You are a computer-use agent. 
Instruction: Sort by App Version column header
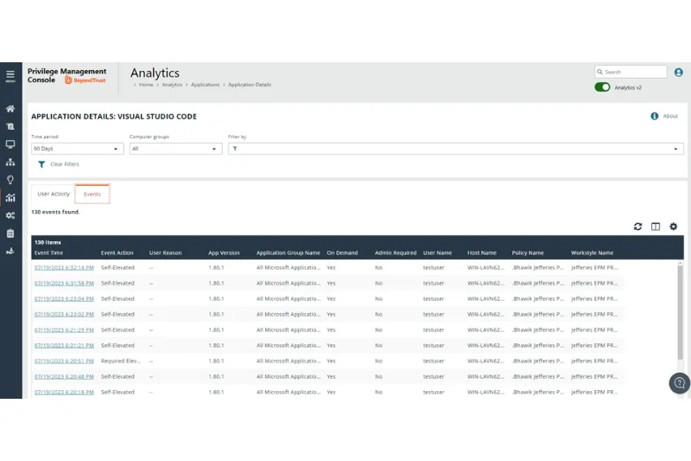pyautogui.click(x=224, y=253)
